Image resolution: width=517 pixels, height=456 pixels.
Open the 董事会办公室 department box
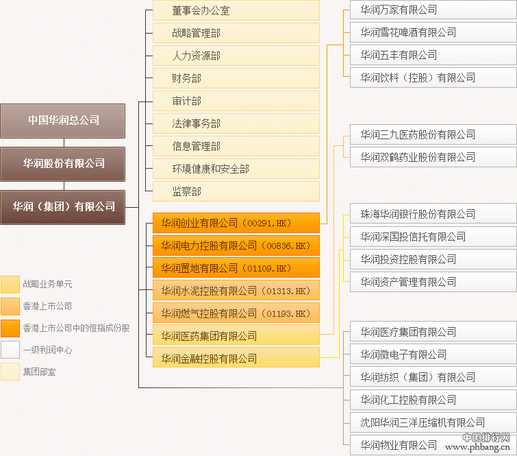236,10
